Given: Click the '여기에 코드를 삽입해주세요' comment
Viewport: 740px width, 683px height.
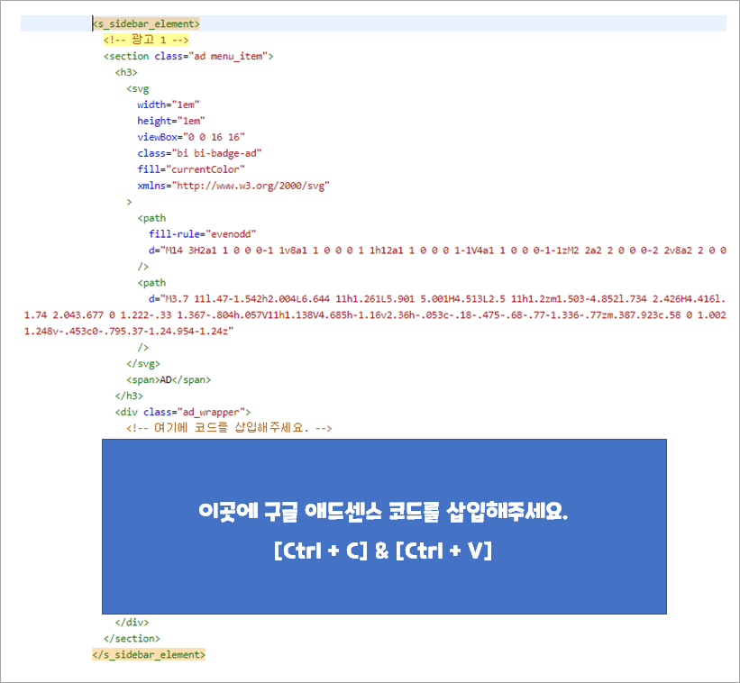Looking at the screenshot, I should [x=229, y=428].
